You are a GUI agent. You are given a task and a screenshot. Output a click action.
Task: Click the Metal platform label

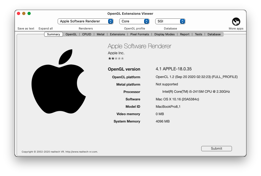128,84
